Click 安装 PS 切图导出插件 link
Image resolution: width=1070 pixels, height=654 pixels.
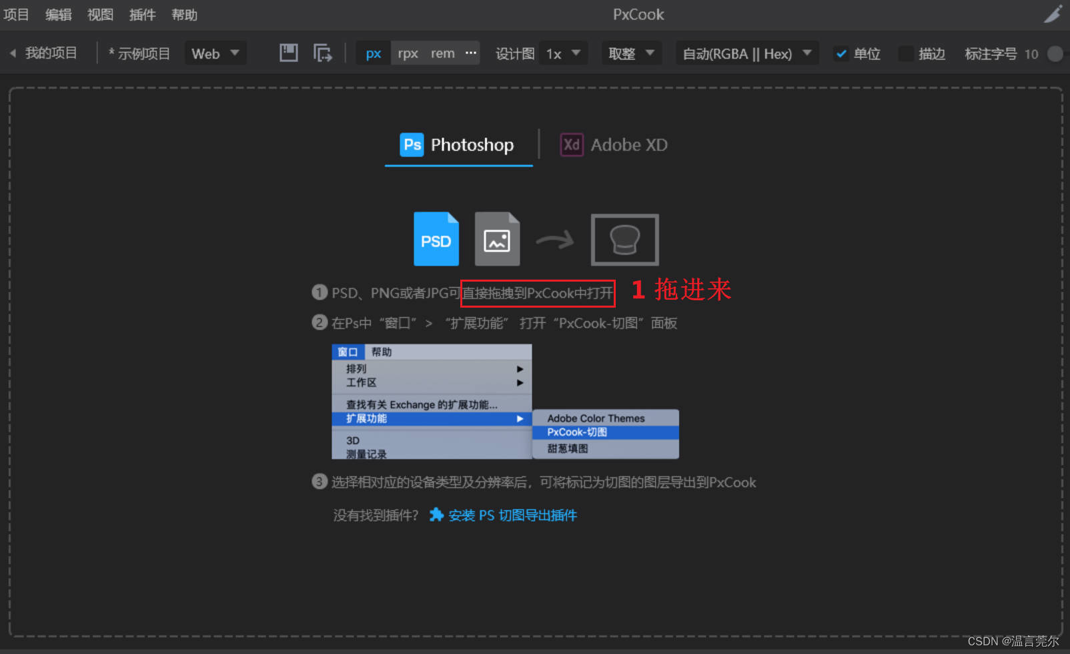(512, 515)
